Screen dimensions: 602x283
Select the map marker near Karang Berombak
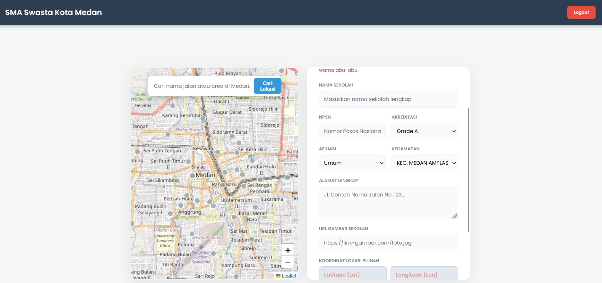[203, 119]
